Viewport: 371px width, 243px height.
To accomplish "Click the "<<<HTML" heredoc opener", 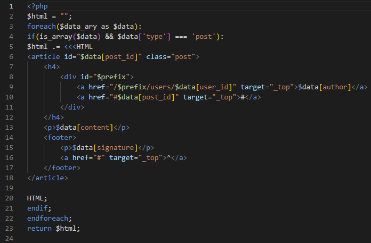I will pos(78,47).
